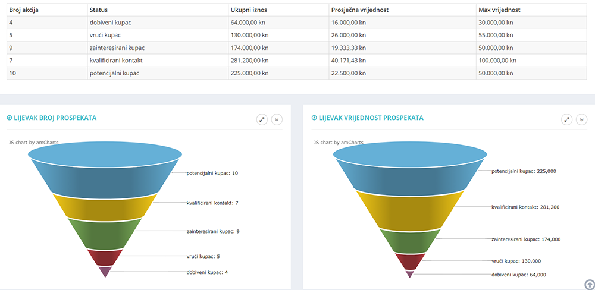This screenshot has height=290, width=595.
Task: Click the 'dobiveni kupac: 64,000' chart label
Action: [x=519, y=275]
